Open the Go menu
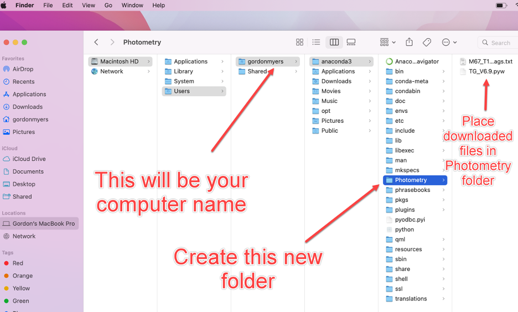The width and height of the screenshot is (518, 312). point(108,6)
